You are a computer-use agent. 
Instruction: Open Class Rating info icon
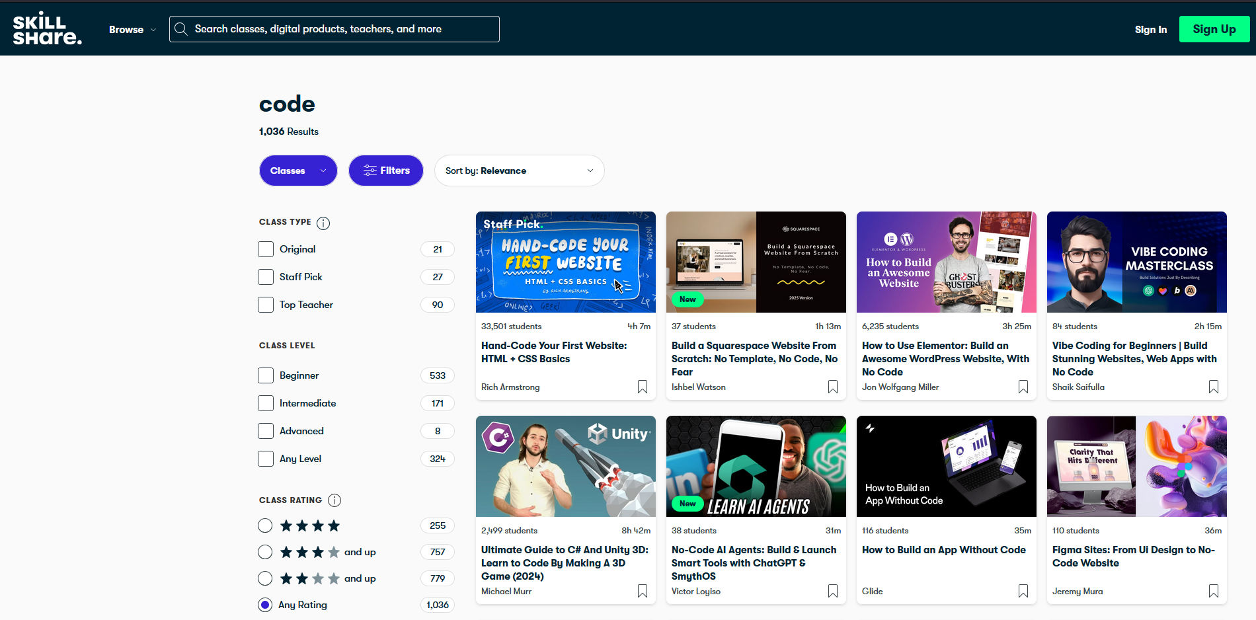click(334, 500)
